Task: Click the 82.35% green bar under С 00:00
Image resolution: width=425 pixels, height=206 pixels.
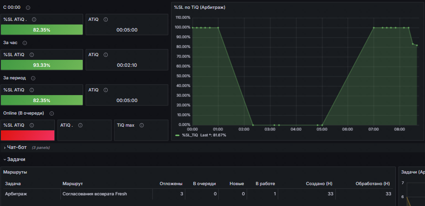Action: coord(42,30)
